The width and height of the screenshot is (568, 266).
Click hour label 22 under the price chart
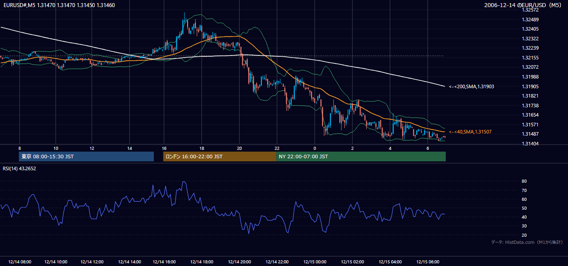click(x=277, y=148)
